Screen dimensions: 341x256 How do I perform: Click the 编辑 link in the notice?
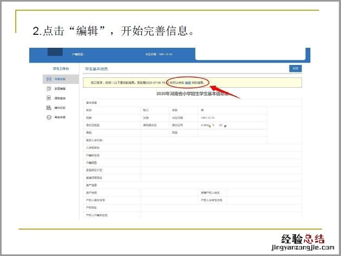tap(188, 83)
